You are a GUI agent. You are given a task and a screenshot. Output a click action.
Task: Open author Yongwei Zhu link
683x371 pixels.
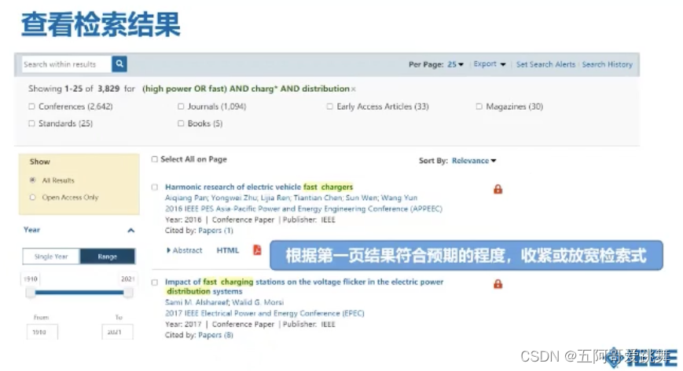[x=234, y=198]
